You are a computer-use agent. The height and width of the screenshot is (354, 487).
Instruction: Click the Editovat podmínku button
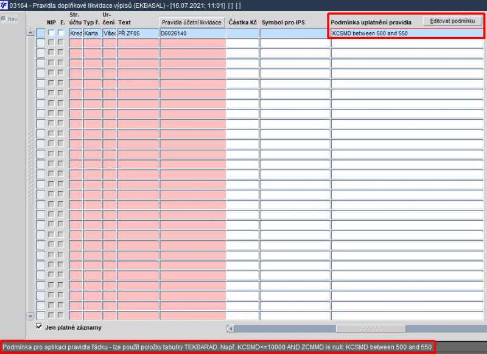click(x=452, y=21)
